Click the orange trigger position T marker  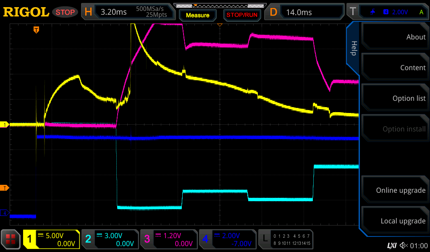coord(37,30)
